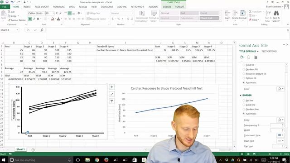Switch to the PAGE LAYOUT tab
The width and height of the screenshot is (290, 163).
coord(42,7)
